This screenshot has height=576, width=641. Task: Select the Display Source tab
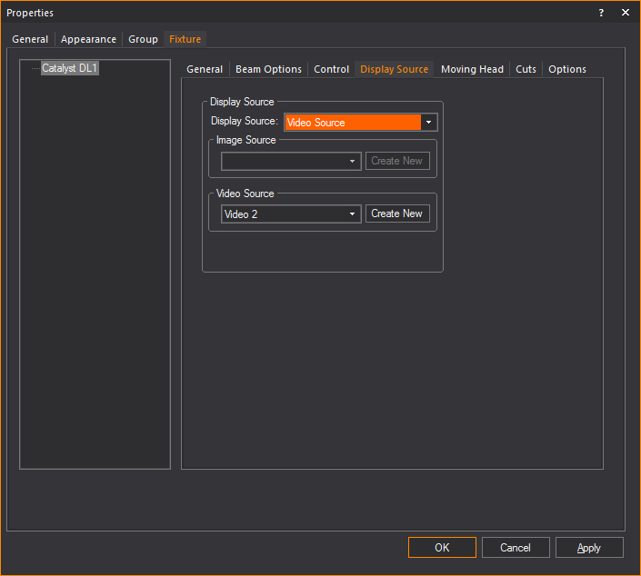394,69
